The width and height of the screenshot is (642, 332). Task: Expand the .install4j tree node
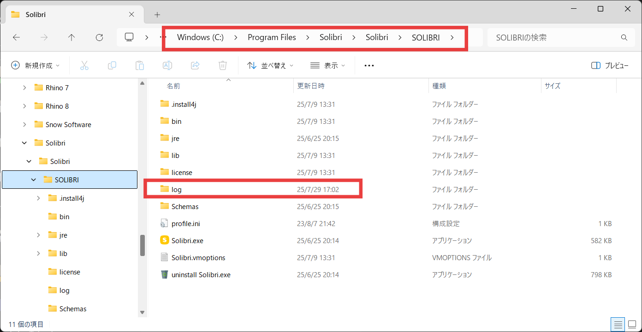click(x=38, y=198)
